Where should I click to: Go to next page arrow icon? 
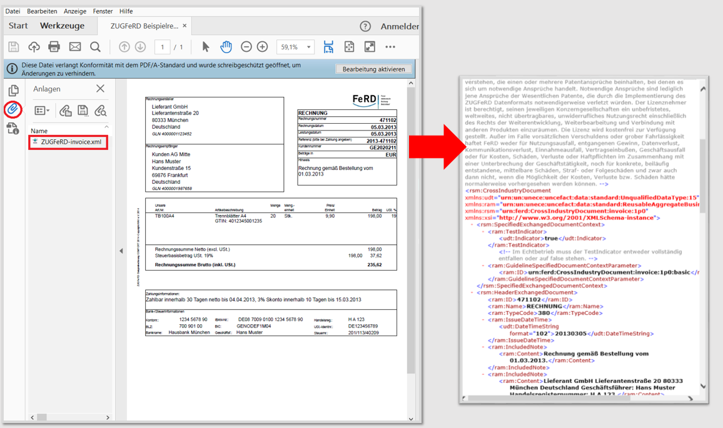(140, 46)
